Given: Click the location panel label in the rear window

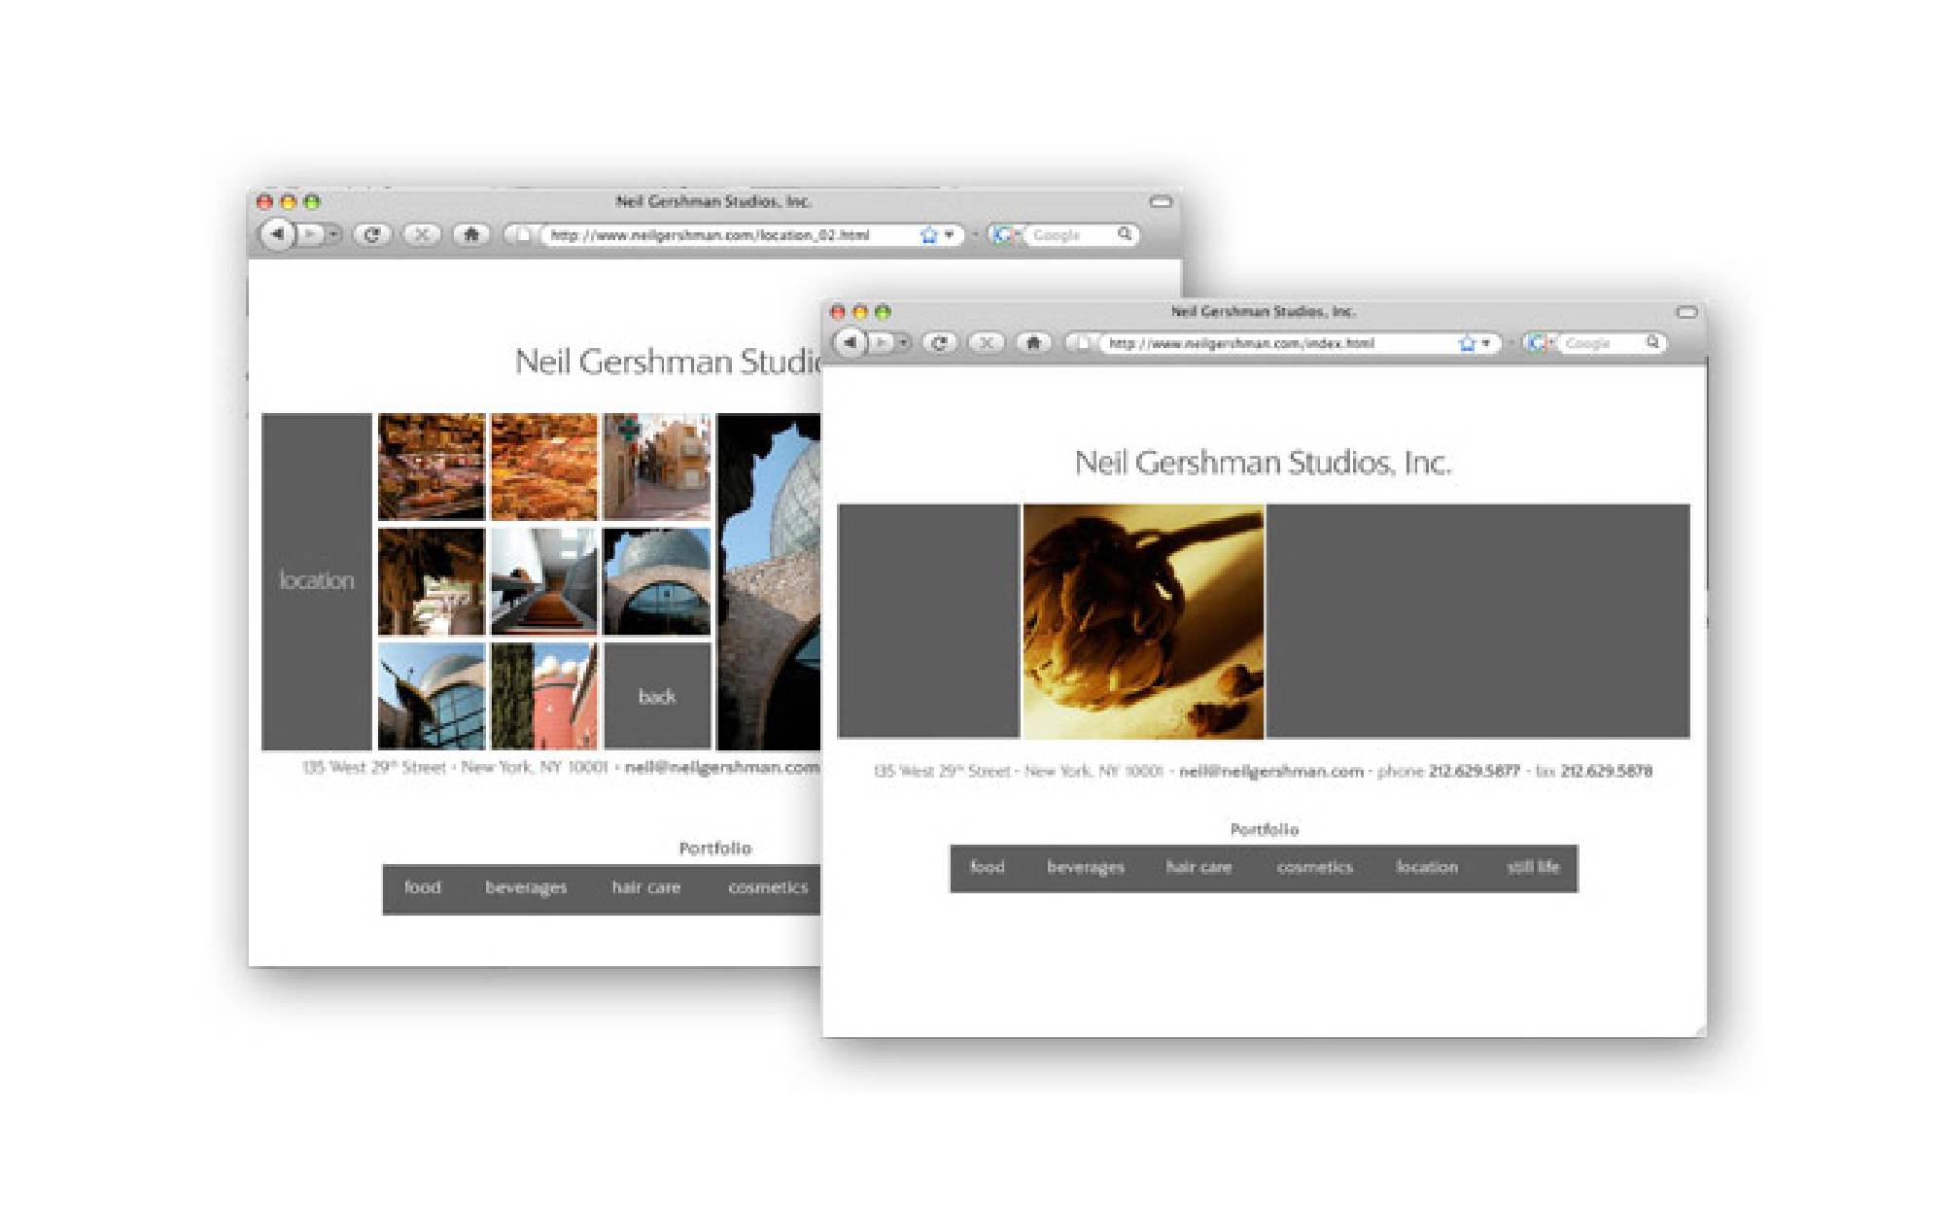Looking at the screenshot, I should (317, 580).
